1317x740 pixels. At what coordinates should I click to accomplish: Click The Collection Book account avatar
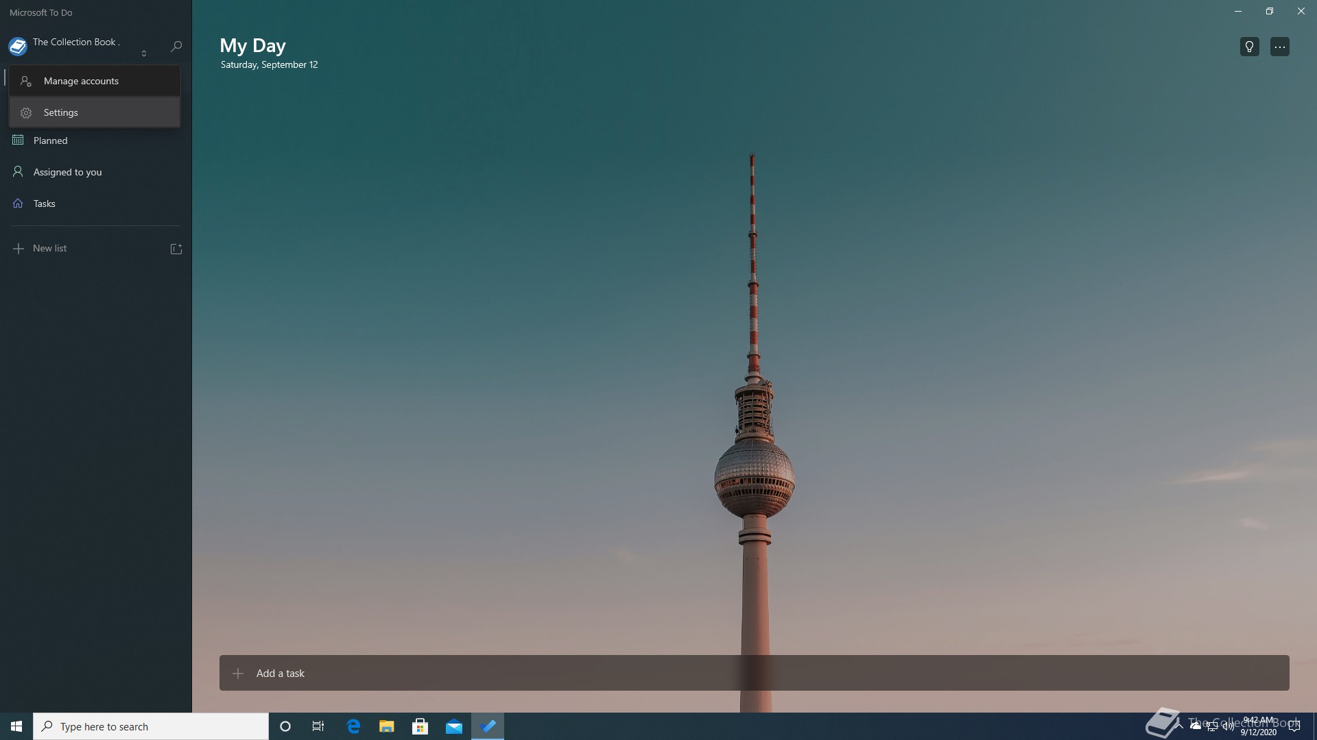(x=18, y=46)
